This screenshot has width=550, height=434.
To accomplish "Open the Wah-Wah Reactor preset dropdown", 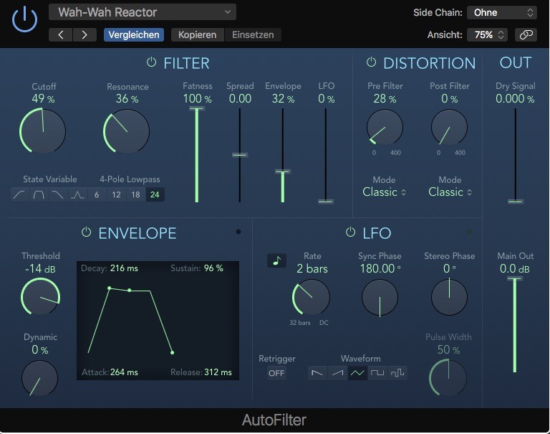I will [x=142, y=12].
